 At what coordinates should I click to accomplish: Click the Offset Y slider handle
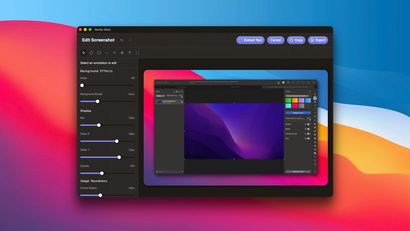[x=119, y=157]
